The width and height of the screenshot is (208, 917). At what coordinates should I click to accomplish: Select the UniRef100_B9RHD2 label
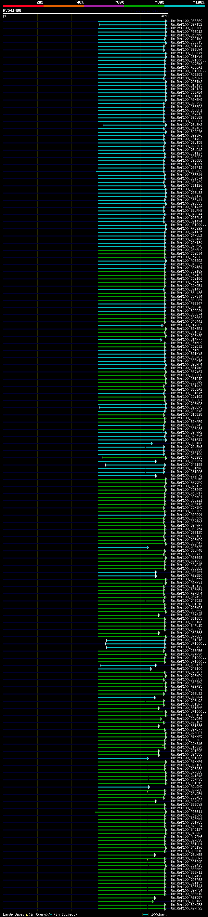187,801
